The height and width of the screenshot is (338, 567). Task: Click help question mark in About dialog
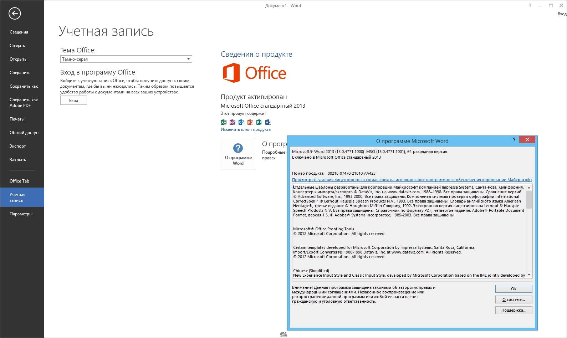(x=514, y=139)
